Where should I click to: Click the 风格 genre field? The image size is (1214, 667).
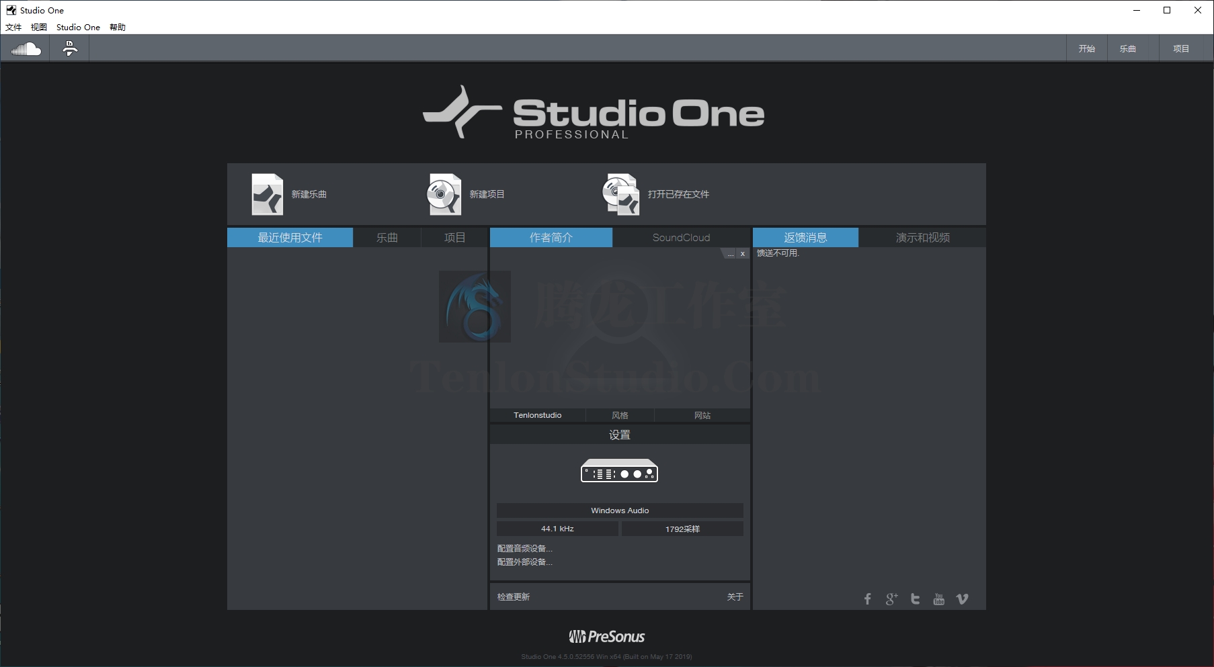(x=620, y=415)
